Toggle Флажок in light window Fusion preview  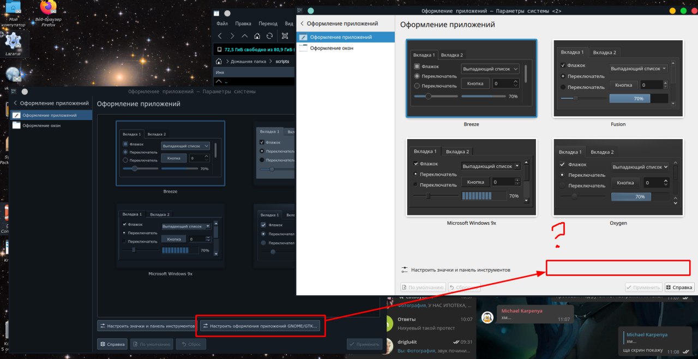(x=563, y=65)
